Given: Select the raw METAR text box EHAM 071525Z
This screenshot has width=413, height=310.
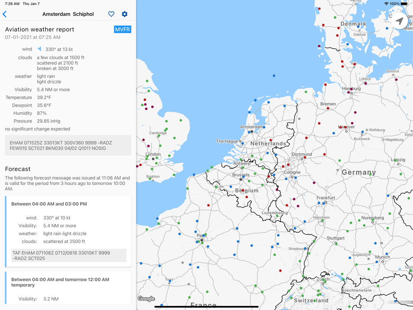Looking at the screenshot, I should pos(68,145).
